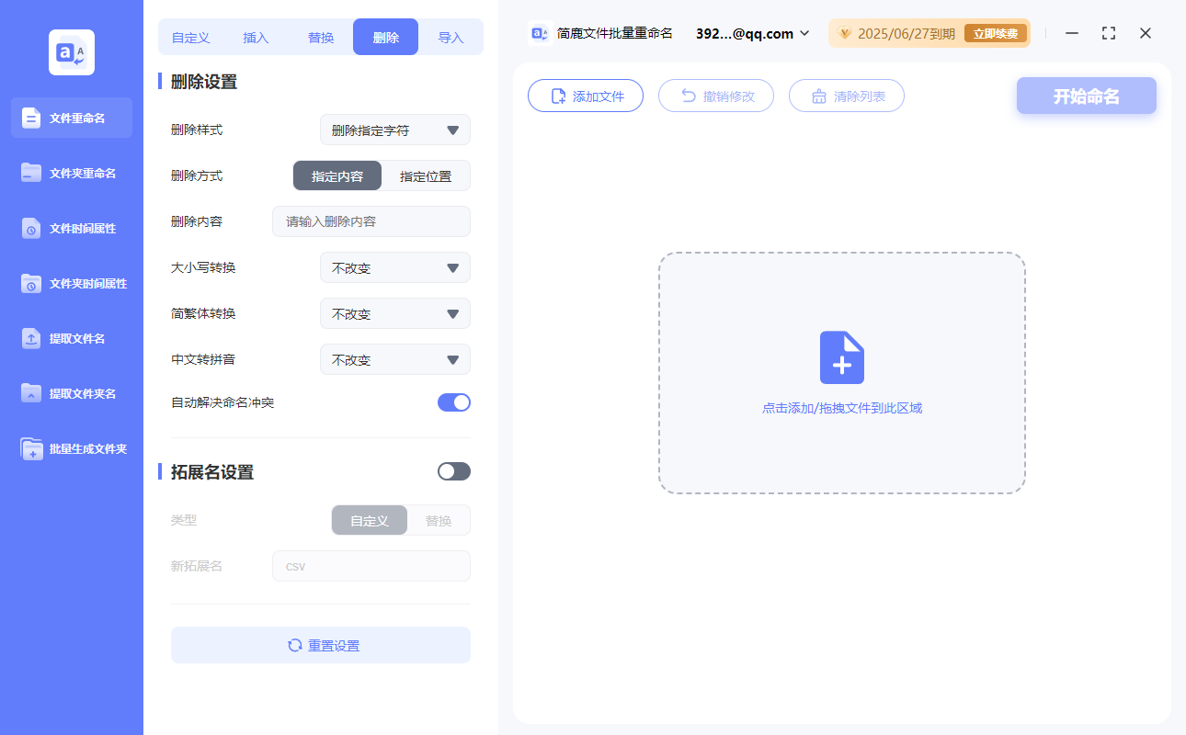The image size is (1186, 735).
Task: Click the fullscreen icon in the title bar
Action: coord(1108,33)
